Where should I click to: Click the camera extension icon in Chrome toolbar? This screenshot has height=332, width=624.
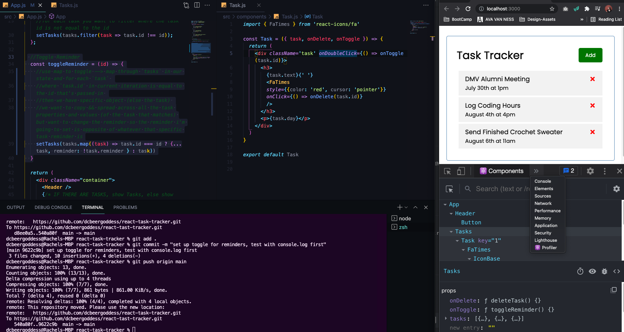click(x=565, y=9)
